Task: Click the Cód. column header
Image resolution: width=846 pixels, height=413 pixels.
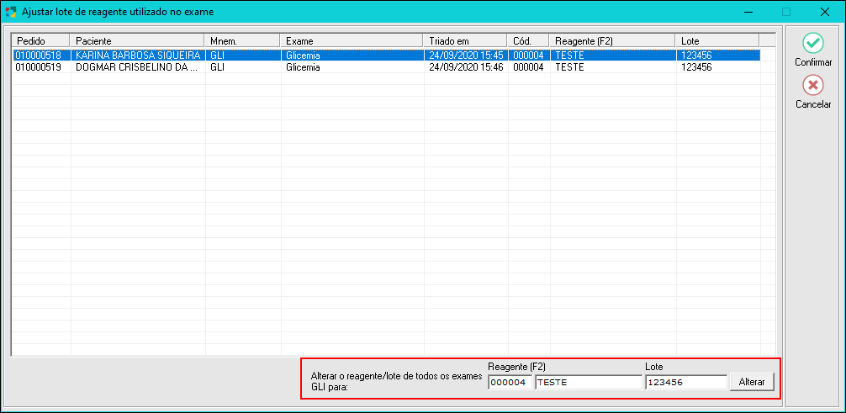Action: 528,41
